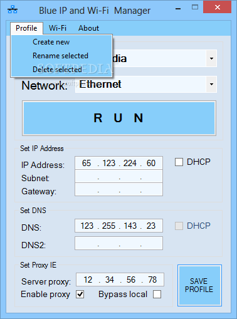Click the Enable proxy label text
This screenshot has height=319, width=237.
[x=45, y=295]
